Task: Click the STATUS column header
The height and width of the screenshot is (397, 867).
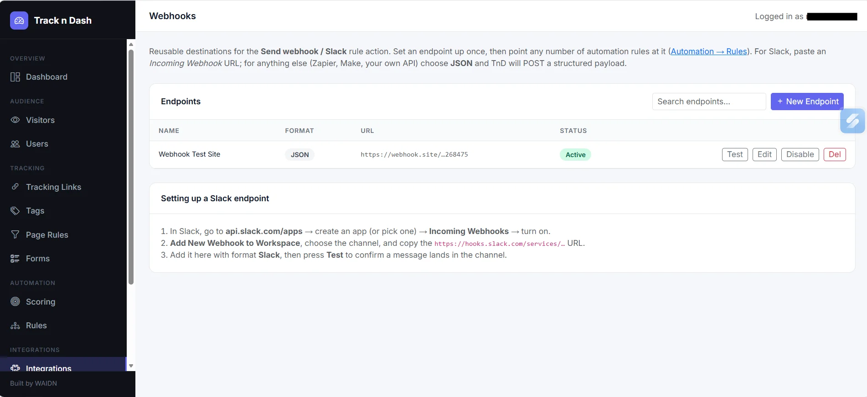Action: [573, 131]
